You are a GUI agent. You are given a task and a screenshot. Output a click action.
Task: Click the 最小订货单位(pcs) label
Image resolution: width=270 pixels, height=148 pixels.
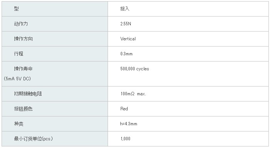[x=34, y=138]
